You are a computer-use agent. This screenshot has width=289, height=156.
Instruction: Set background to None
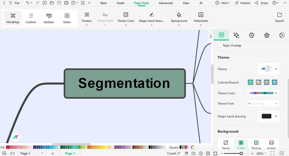click(226, 145)
